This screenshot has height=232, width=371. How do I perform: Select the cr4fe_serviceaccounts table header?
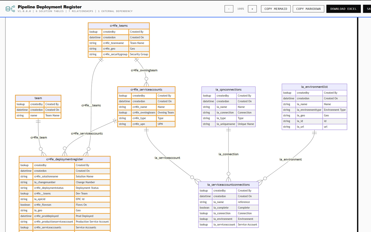(x=146, y=90)
